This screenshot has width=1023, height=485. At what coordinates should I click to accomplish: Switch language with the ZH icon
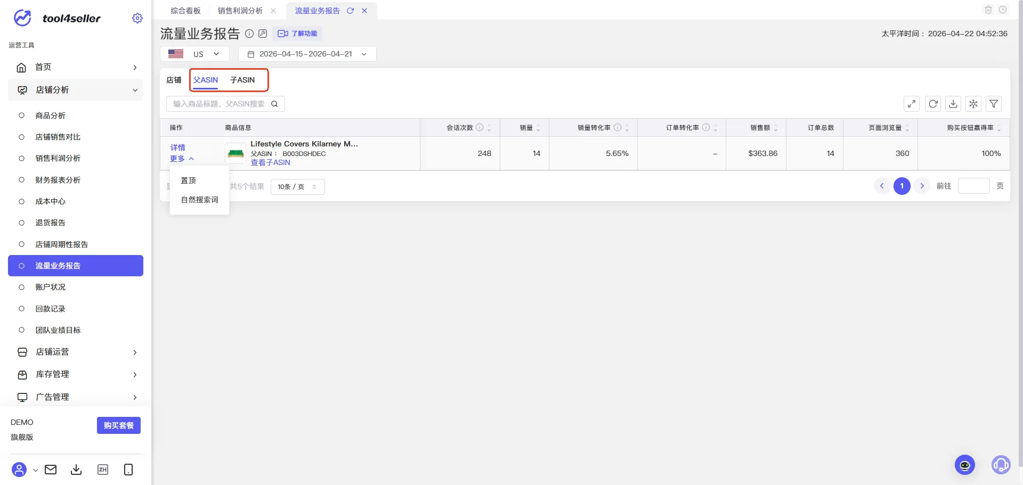click(103, 470)
